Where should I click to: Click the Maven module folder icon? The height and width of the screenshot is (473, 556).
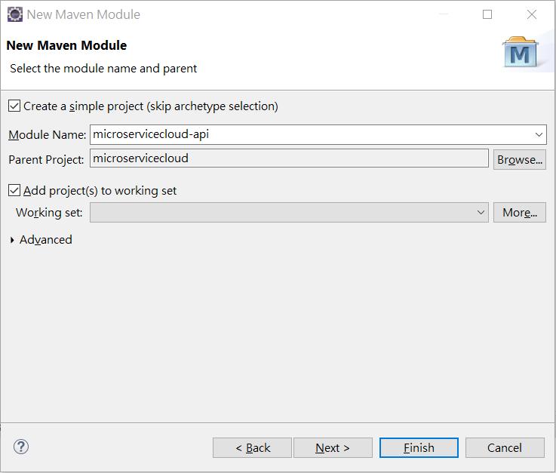[521, 53]
